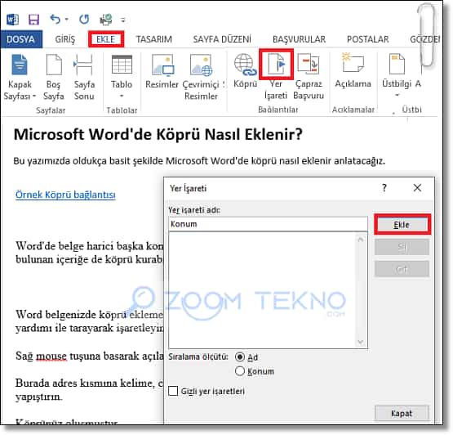Click the Undo arrow icon

coord(55,20)
